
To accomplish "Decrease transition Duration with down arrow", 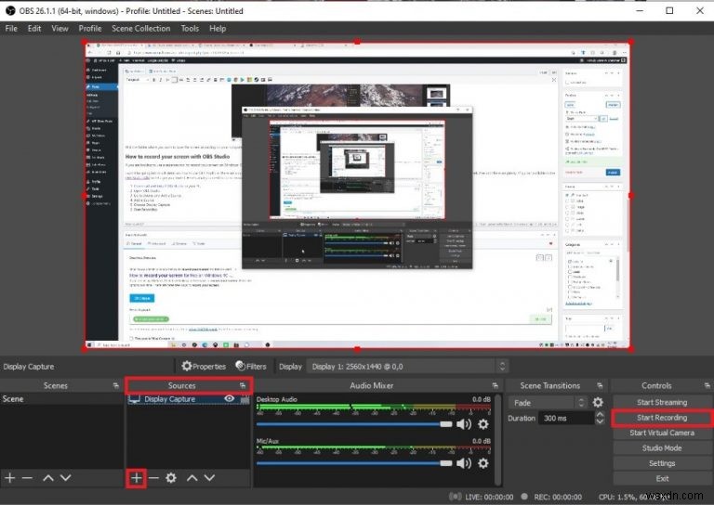I will (601, 421).
